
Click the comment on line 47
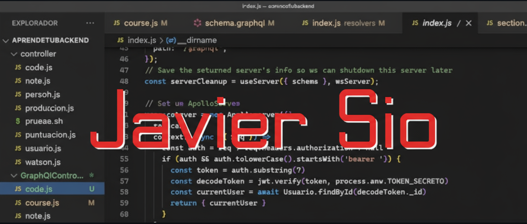(299, 70)
